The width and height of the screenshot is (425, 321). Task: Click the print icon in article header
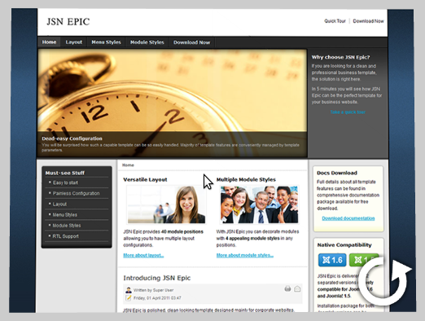pos(287,288)
